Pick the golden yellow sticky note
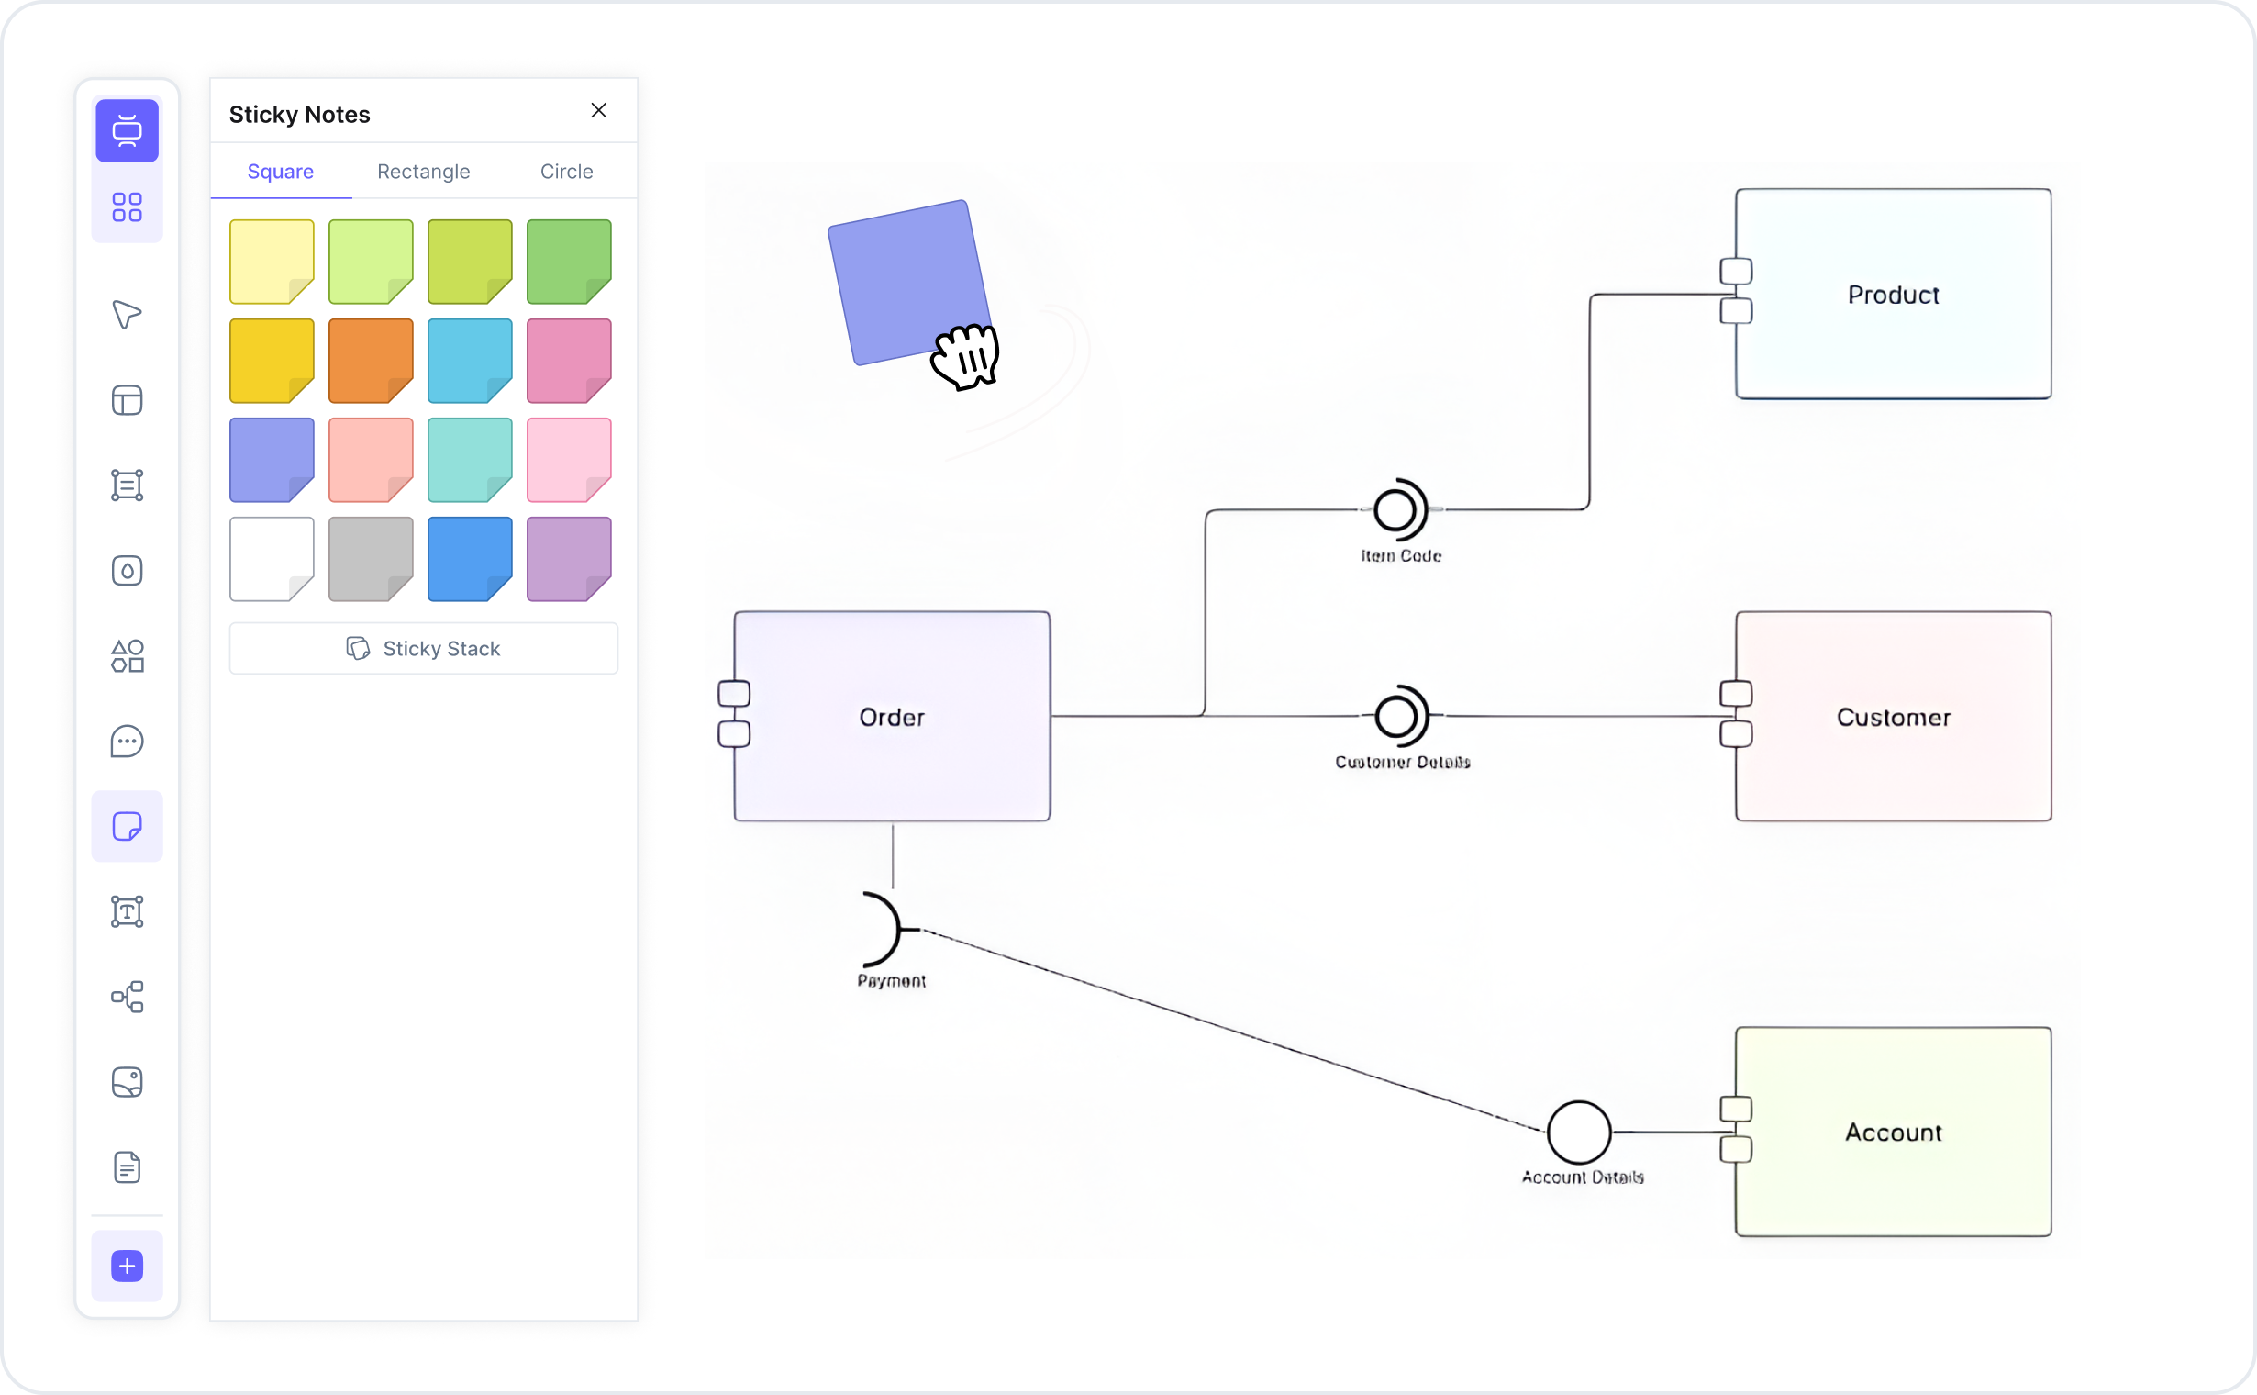Screen dimensions: 2257x1395 click(272, 361)
